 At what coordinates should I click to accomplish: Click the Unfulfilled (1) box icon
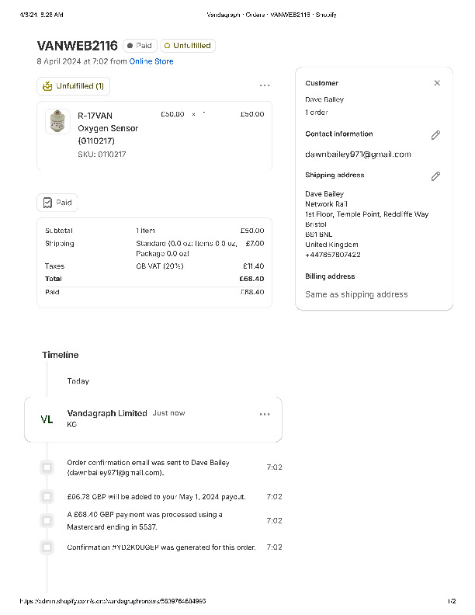(48, 86)
